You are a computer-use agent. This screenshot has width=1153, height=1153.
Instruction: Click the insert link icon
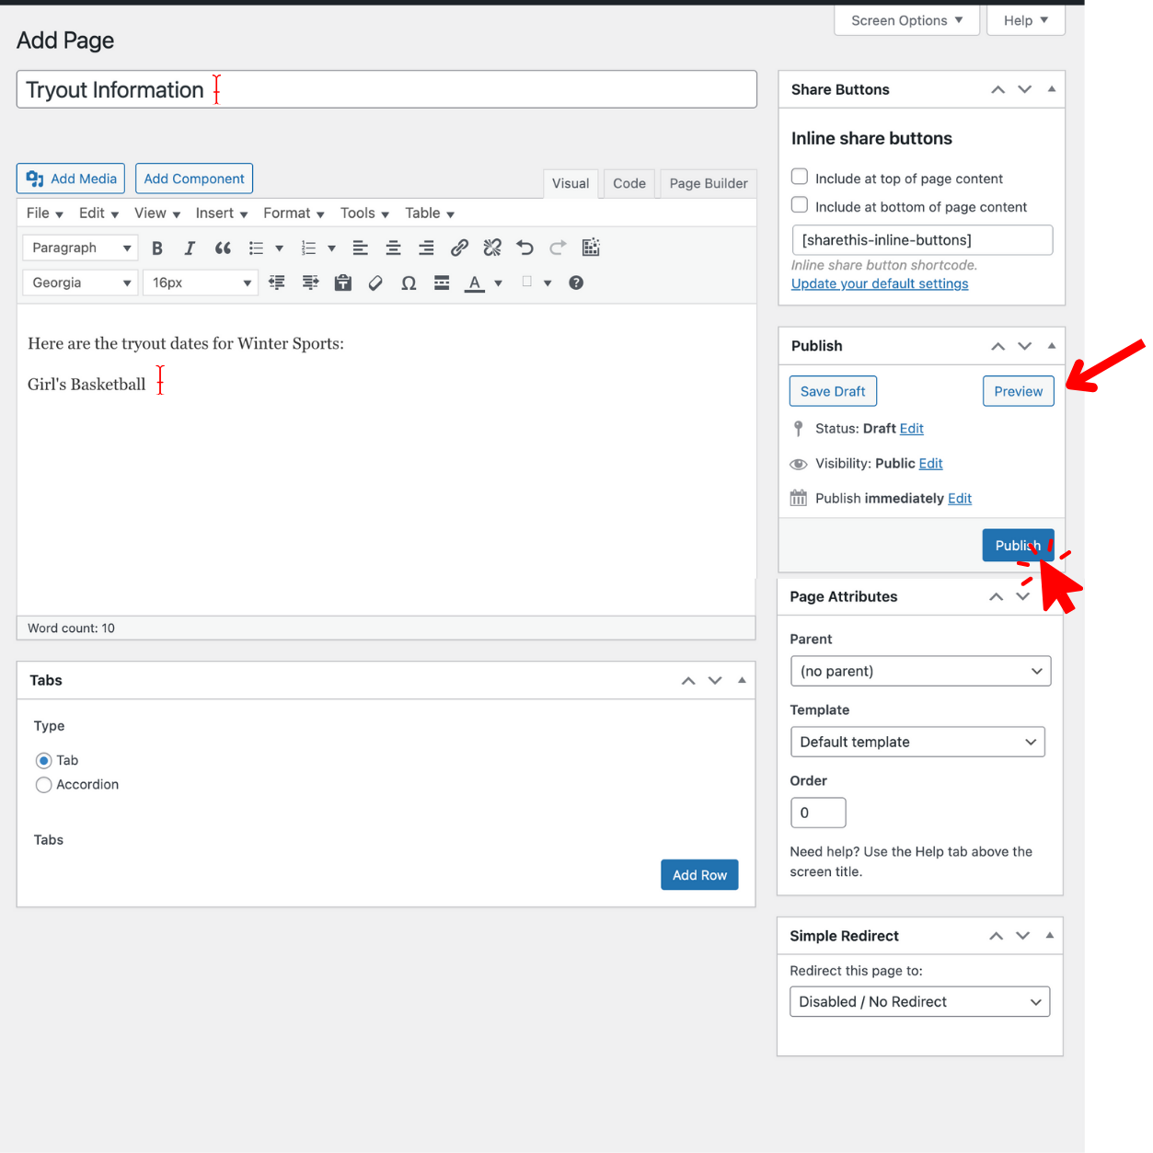tap(459, 248)
